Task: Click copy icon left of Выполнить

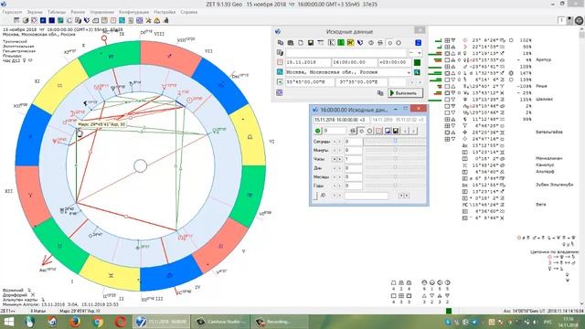Action: tap(380, 93)
